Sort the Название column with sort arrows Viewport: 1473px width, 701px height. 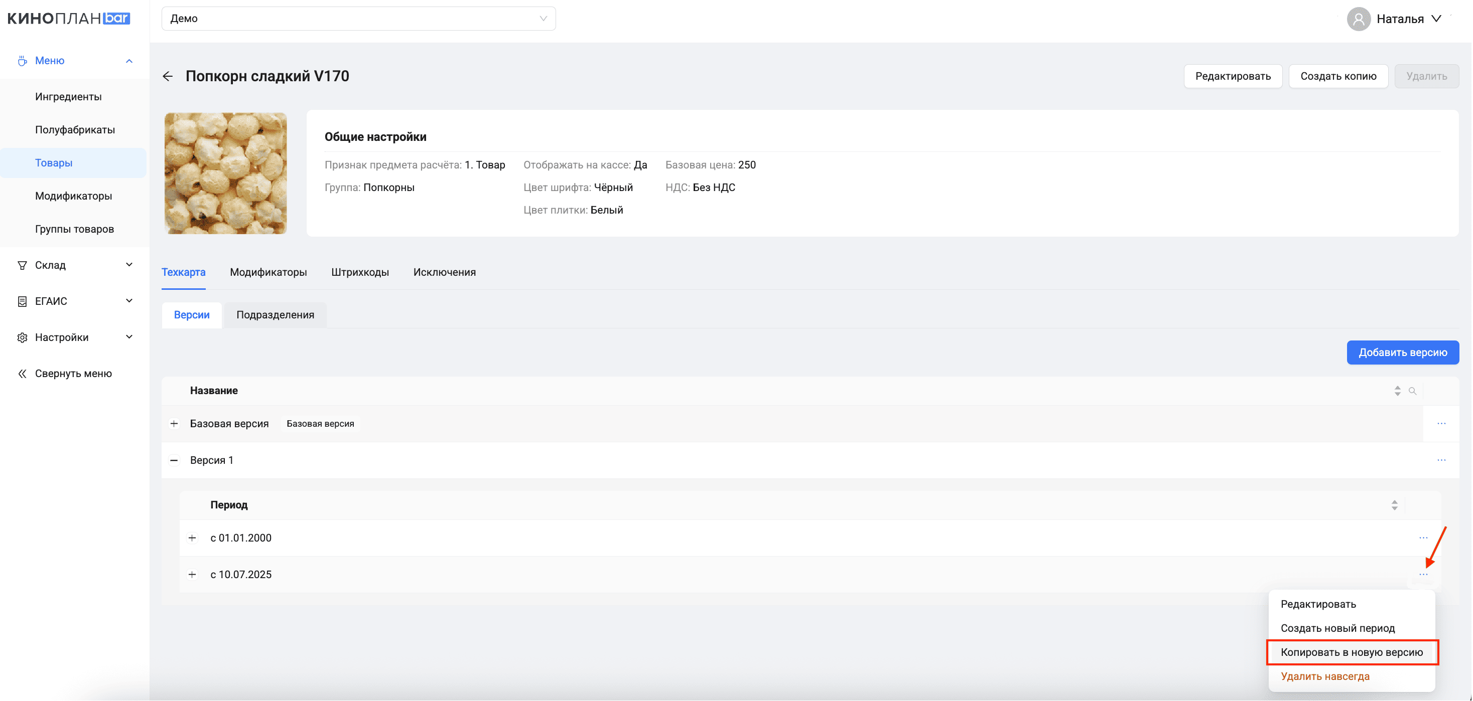1398,391
